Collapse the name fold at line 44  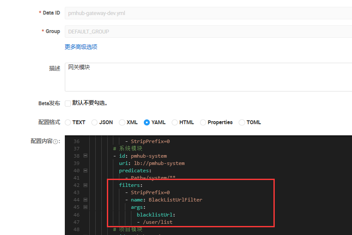point(85,200)
